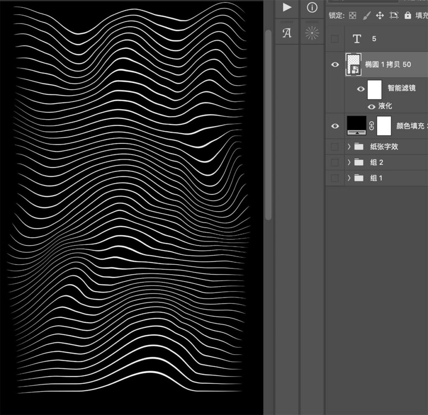Lock all layer attributes
This screenshot has width=428, height=415.
408,15
